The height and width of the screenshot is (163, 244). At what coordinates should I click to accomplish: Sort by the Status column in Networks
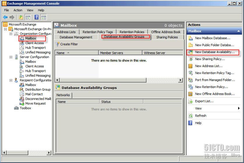(121, 102)
